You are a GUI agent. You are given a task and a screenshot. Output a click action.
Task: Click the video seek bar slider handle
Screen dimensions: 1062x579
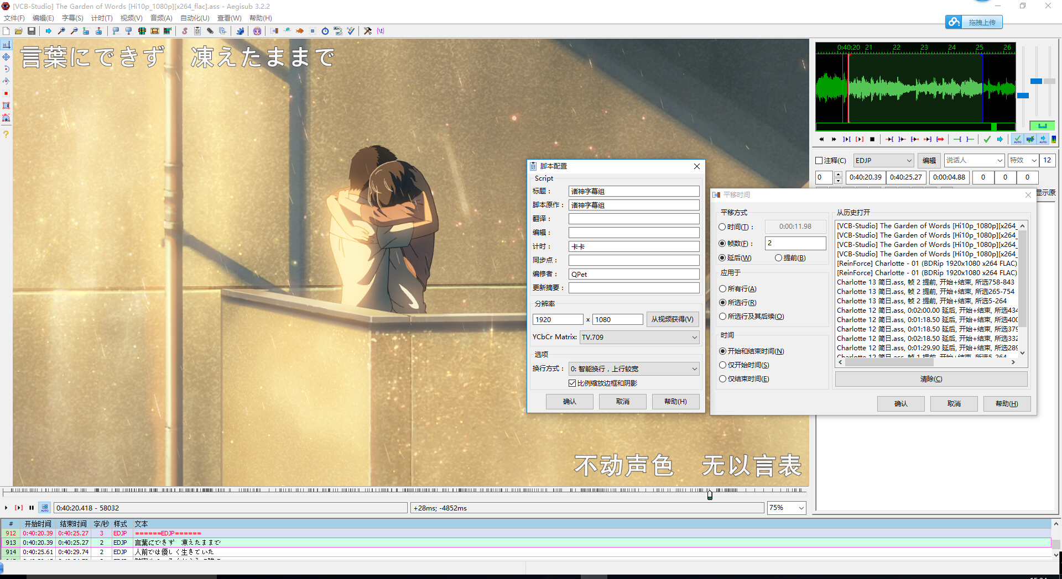710,494
